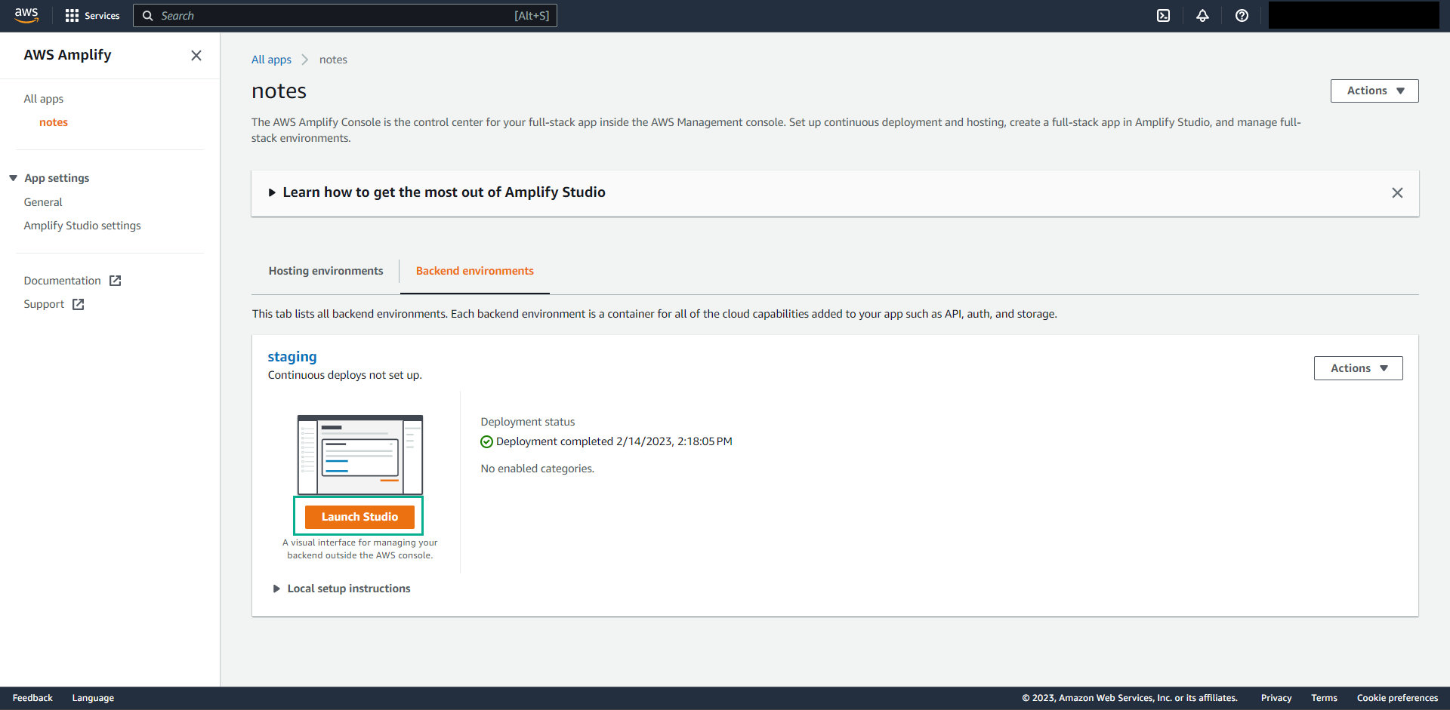Open Amplify Studio settings
Image resolution: width=1450 pixels, height=710 pixels.
[x=82, y=226]
